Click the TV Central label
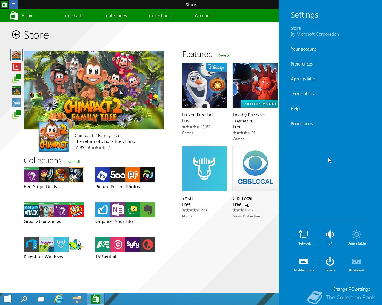382x305 pixels. point(106,256)
